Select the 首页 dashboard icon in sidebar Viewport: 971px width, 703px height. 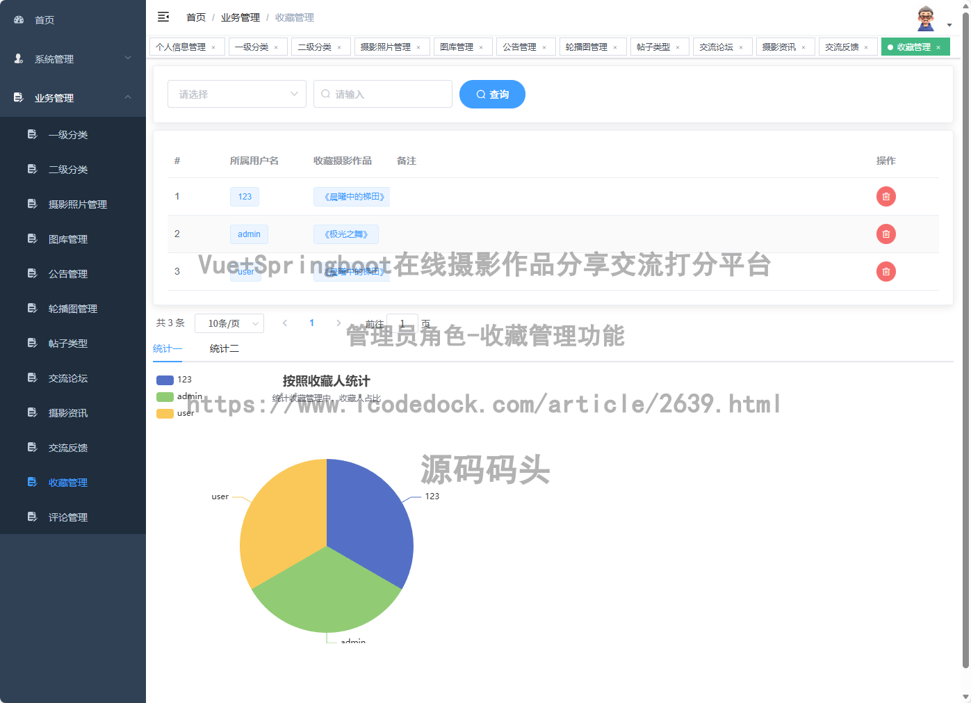(18, 19)
